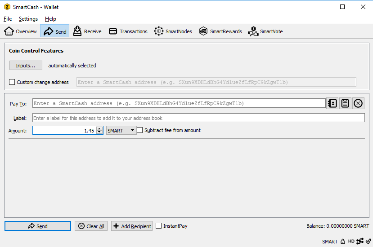Viewport: 373px width, 247px height.
Task: Click the wallet lock status icon
Action: click(343, 242)
